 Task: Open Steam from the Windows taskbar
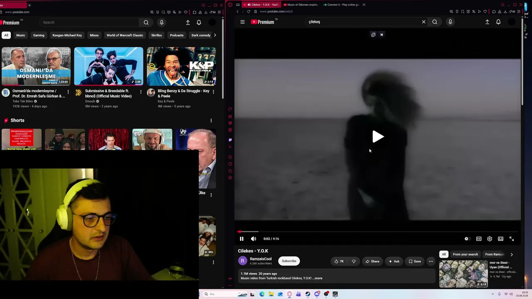coord(308,294)
